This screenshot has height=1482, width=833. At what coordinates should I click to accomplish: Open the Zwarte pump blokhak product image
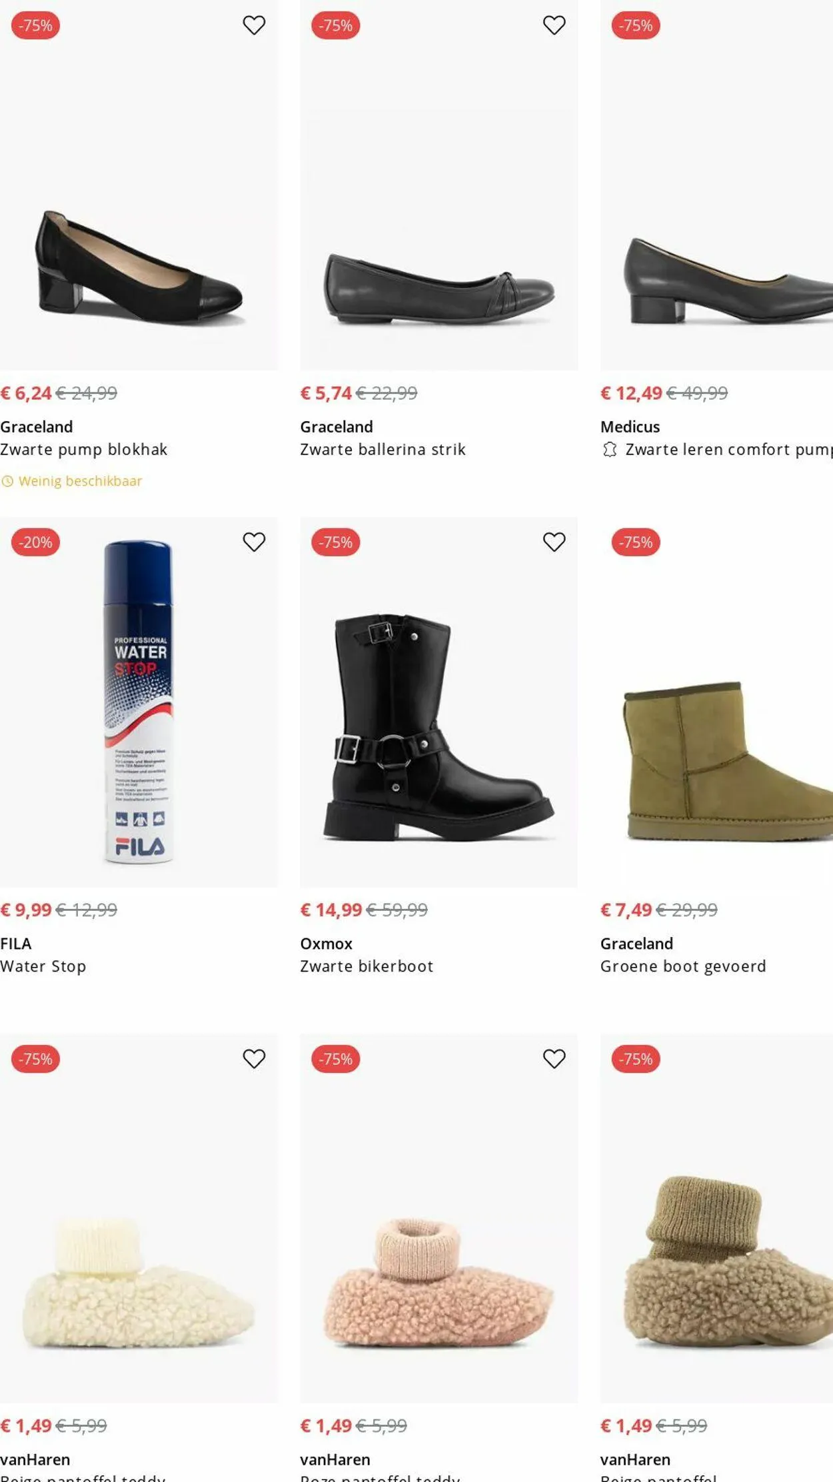coord(139,267)
